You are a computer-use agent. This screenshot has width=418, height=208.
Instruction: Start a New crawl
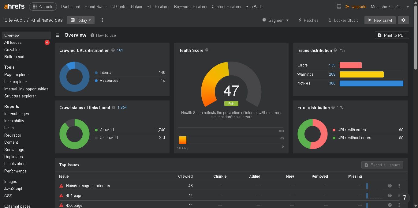click(x=380, y=20)
